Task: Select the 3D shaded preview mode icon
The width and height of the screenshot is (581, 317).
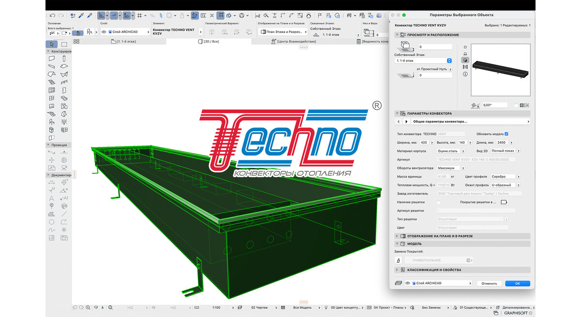Action: (465, 60)
